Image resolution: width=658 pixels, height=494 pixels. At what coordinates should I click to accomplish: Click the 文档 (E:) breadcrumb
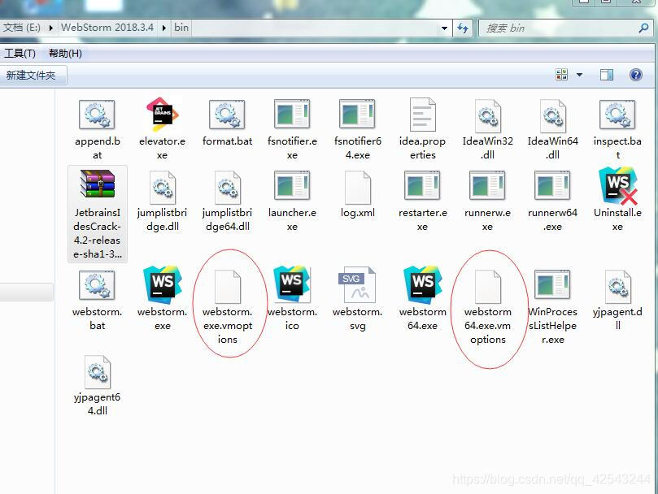(x=21, y=28)
